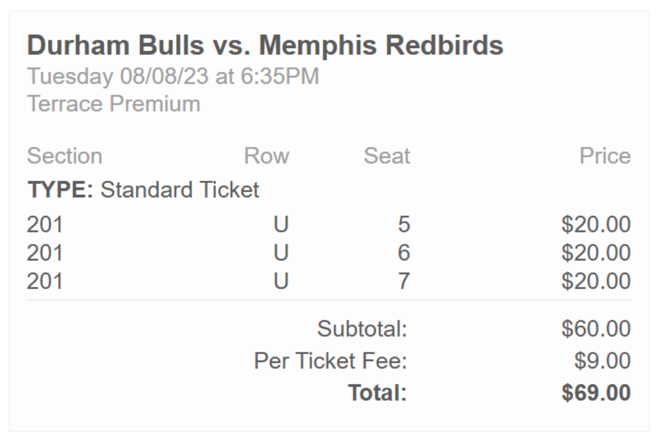
Task: Click the Subtotal label
Action: 362,328
